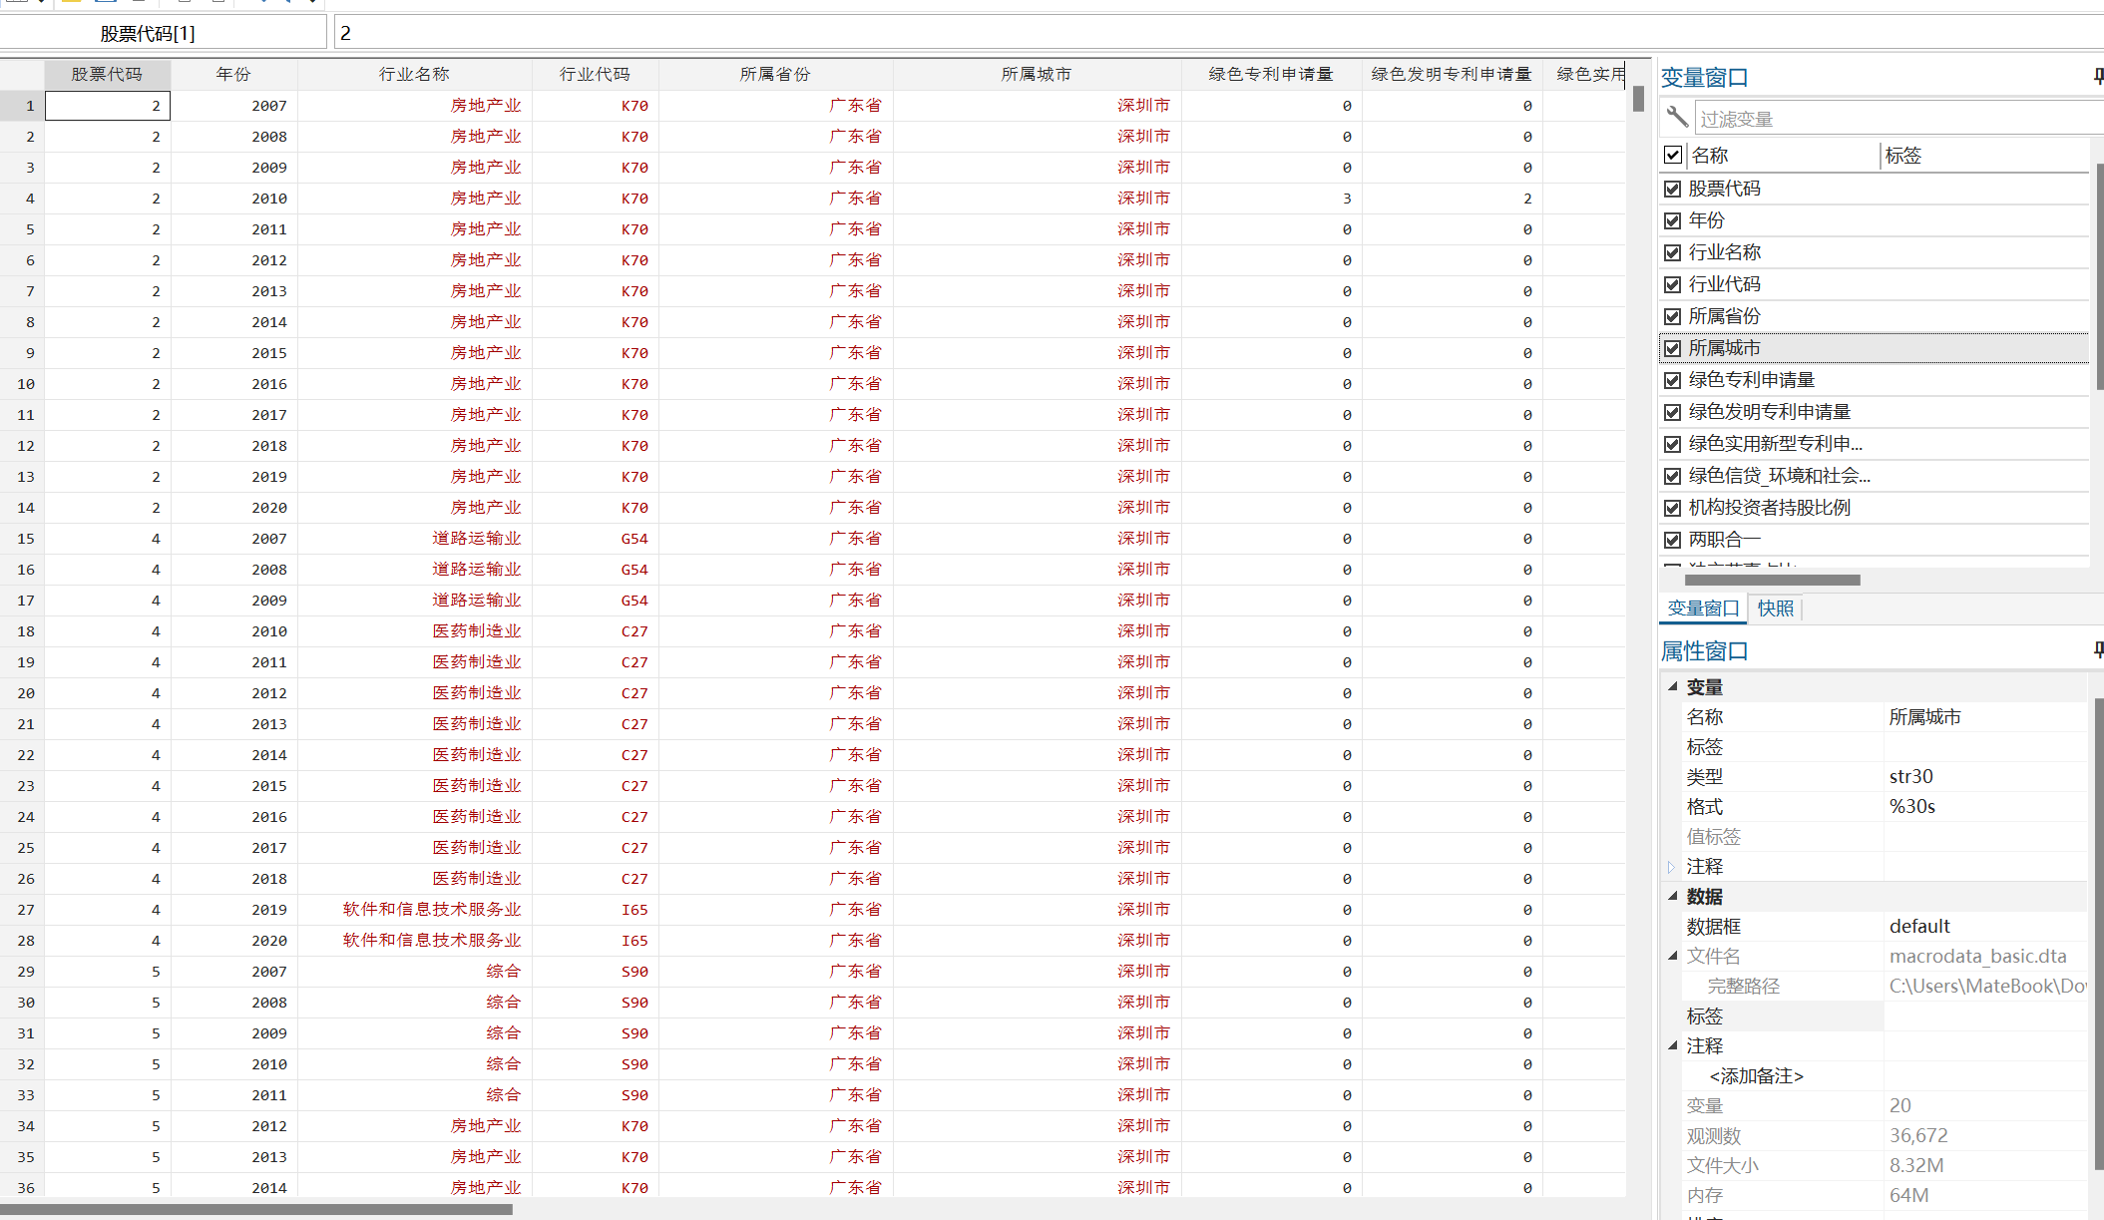The height and width of the screenshot is (1220, 2104).
Task: Uncheck the 两职合一 variable checkbox
Action: tap(1673, 540)
